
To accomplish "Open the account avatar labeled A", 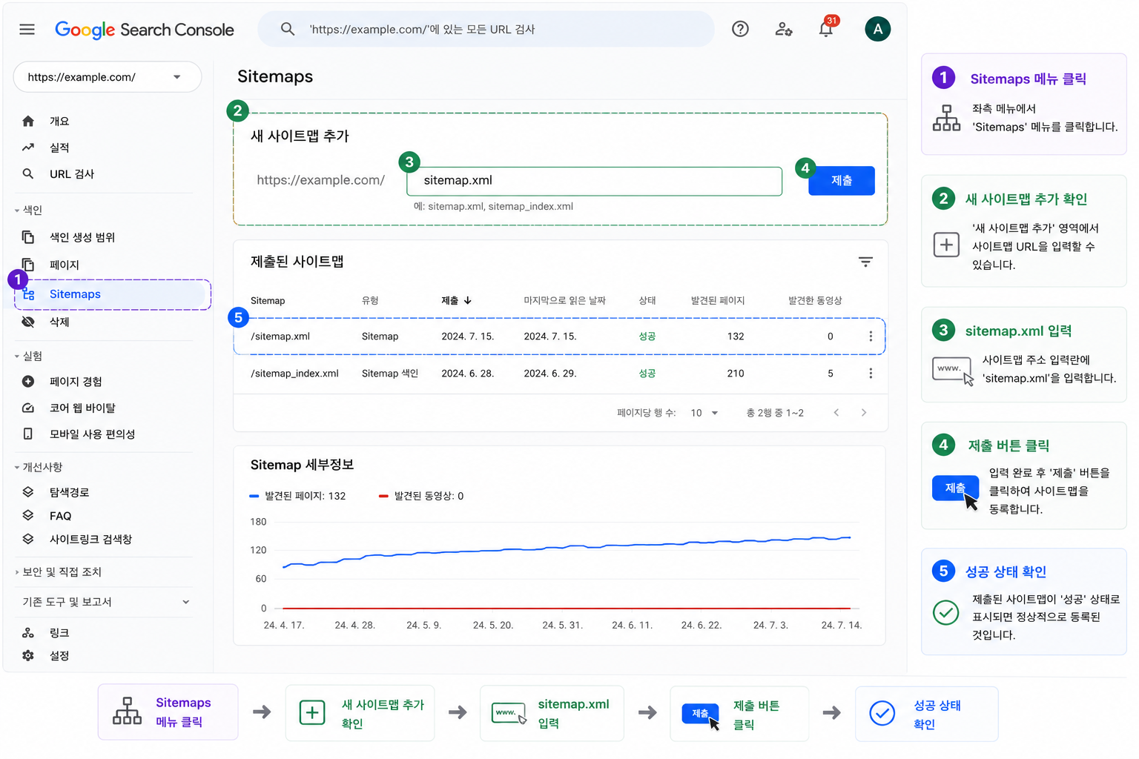I will [x=877, y=29].
